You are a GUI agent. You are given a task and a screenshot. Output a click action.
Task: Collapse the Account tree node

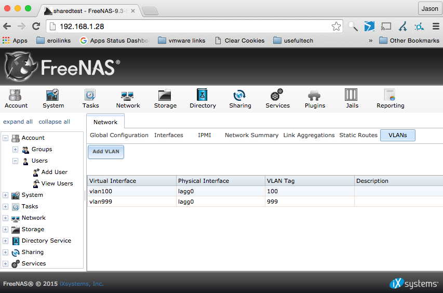5,138
